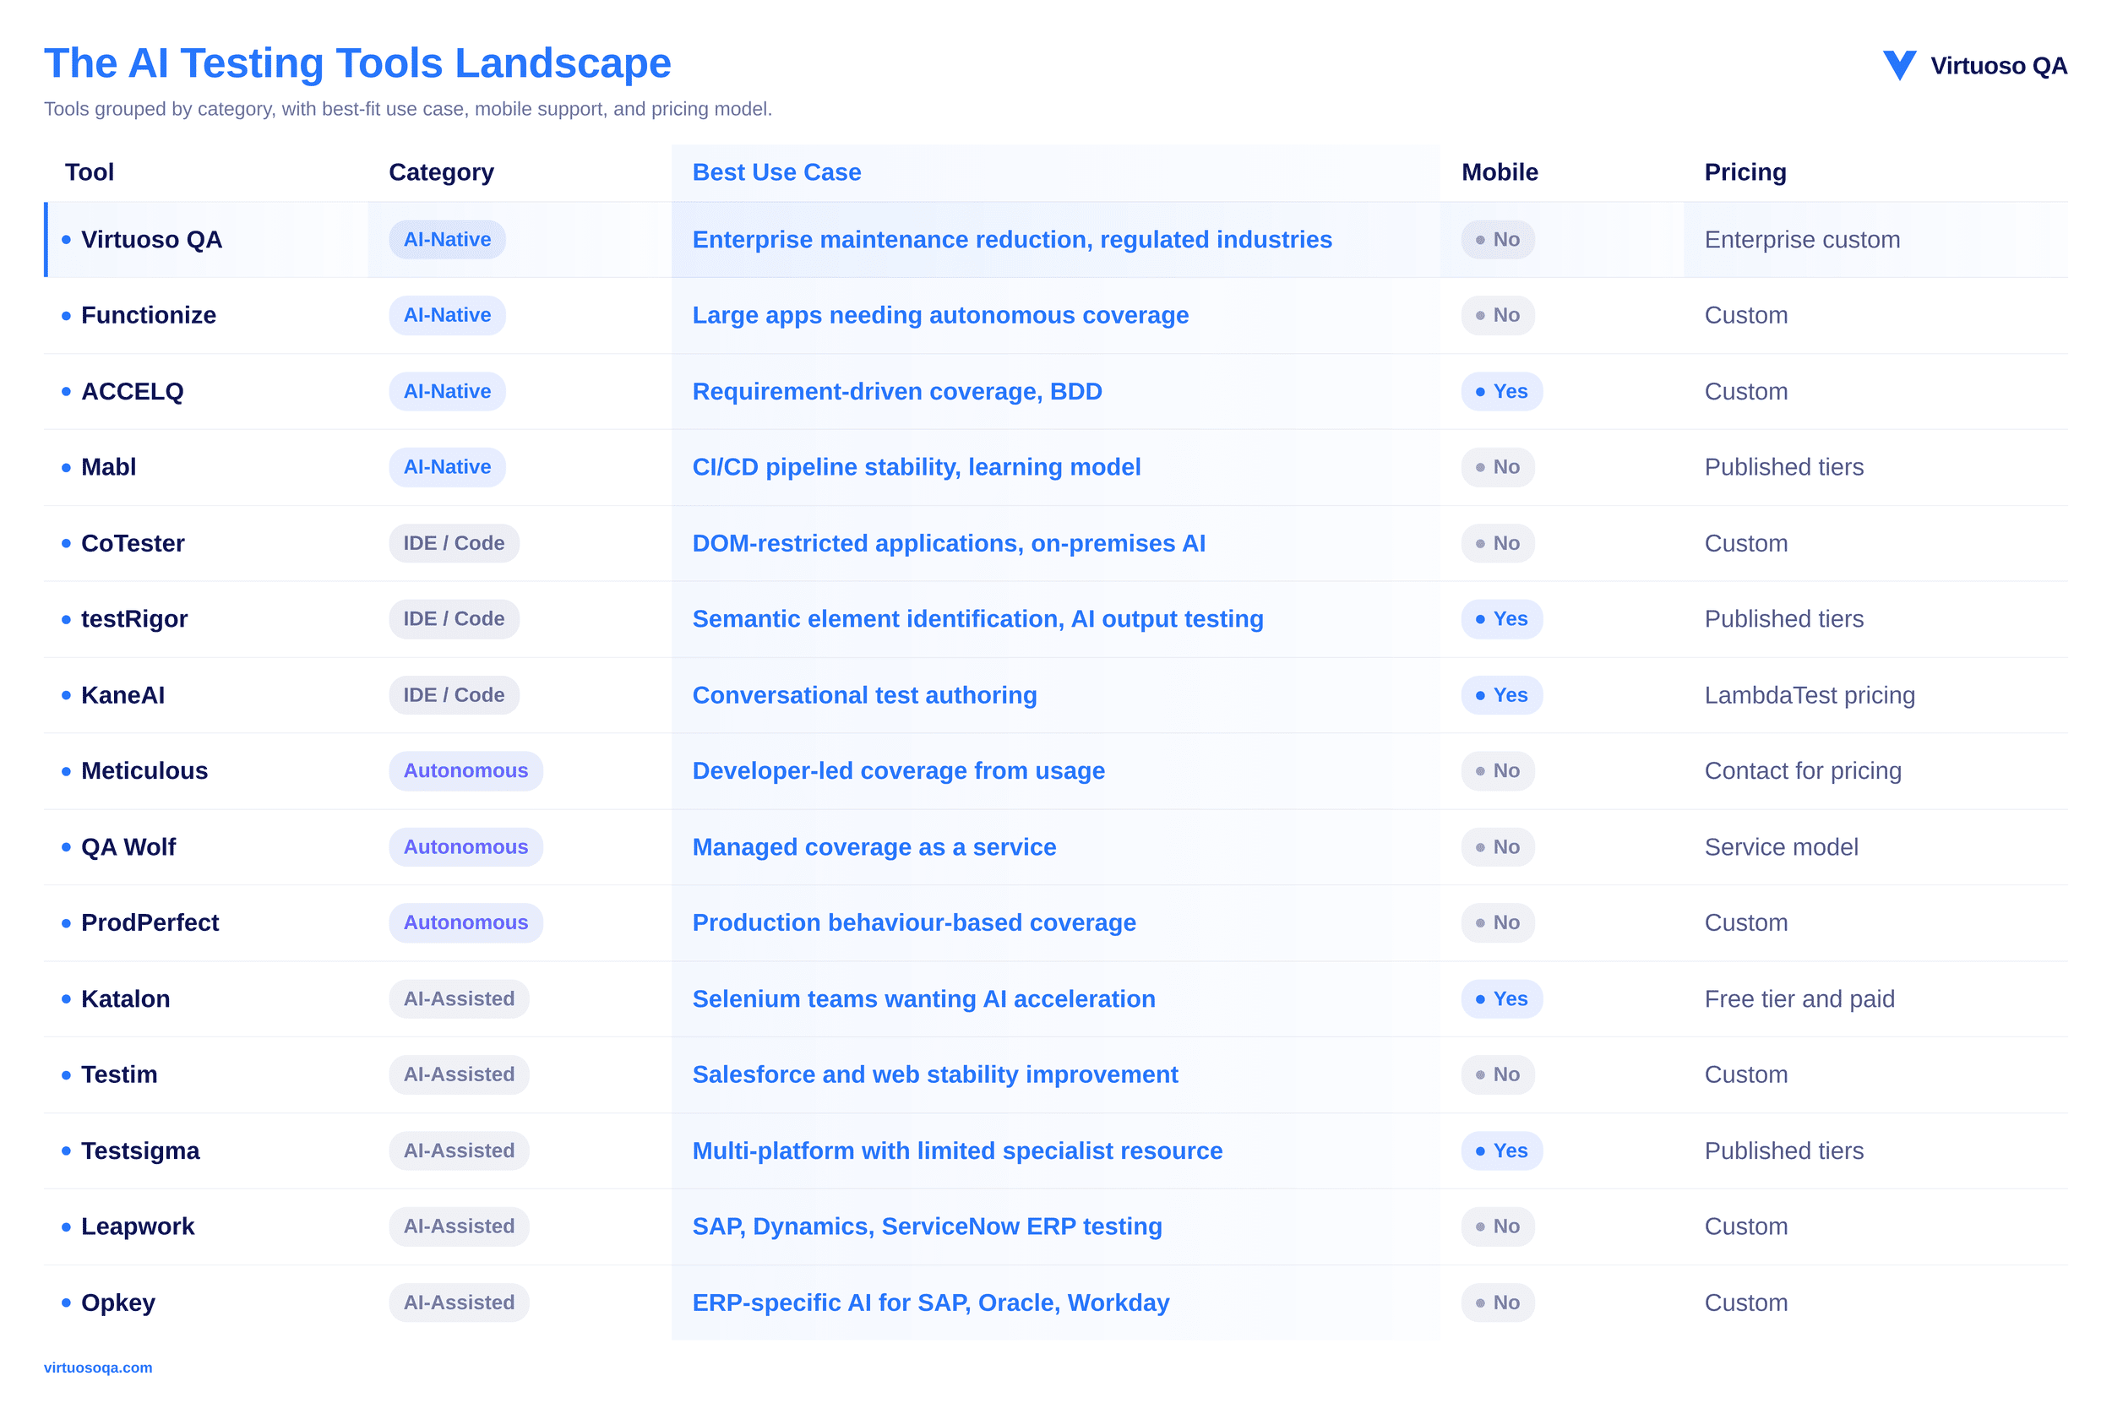Screen dimensions: 2112x1414
Task: Click the Tool column header
Action: tap(90, 172)
